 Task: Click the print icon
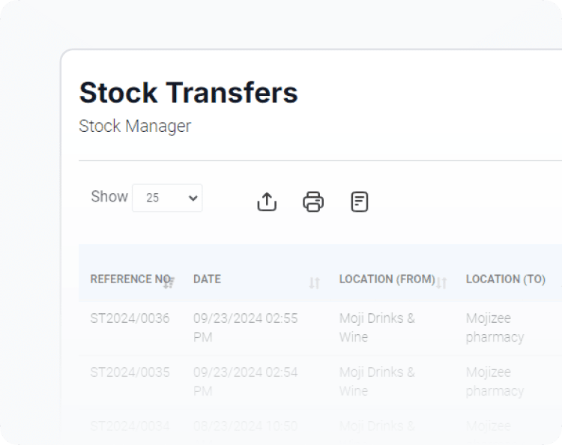click(x=313, y=202)
